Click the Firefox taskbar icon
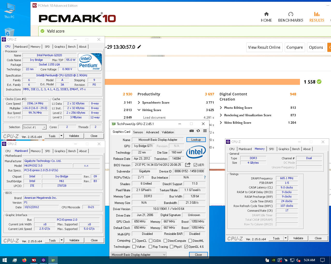The height and width of the screenshot is (264, 331). pyautogui.click(x=24, y=260)
